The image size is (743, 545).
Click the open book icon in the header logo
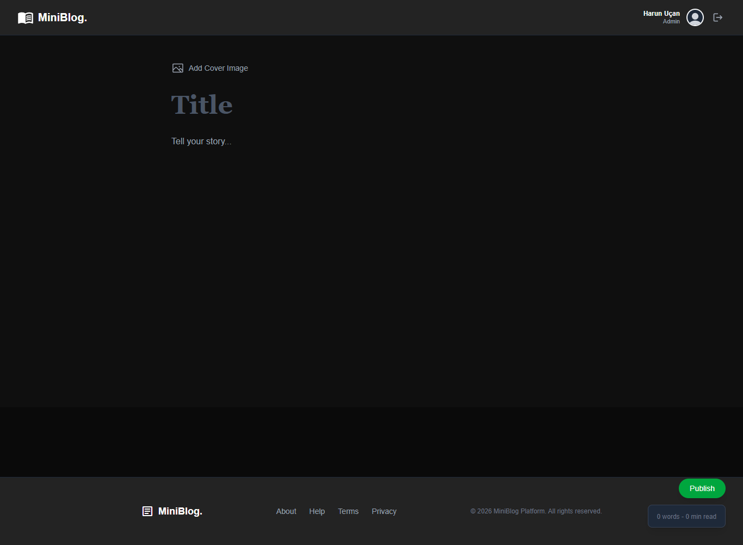click(25, 17)
